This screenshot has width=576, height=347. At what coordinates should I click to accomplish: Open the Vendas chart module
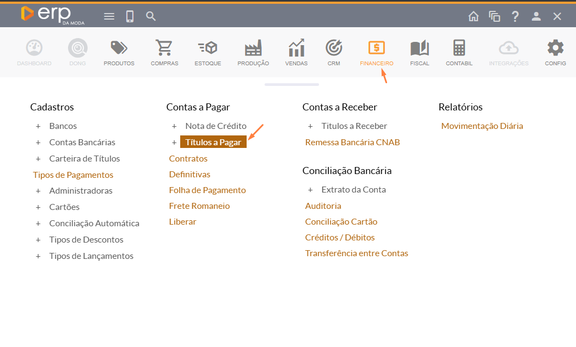click(296, 49)
